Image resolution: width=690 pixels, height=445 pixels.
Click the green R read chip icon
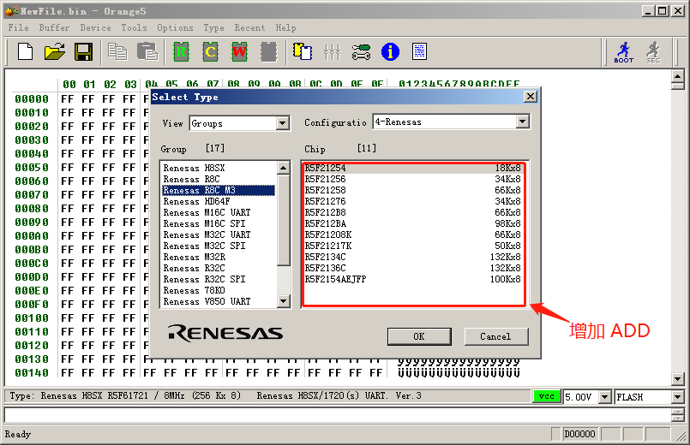[181, 52]
